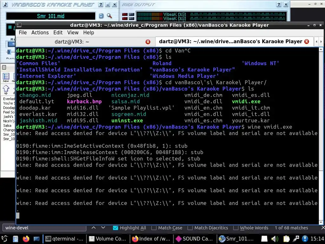Click the removable drive tray icon
325x244 pixels.
click(x=264, y=239)
